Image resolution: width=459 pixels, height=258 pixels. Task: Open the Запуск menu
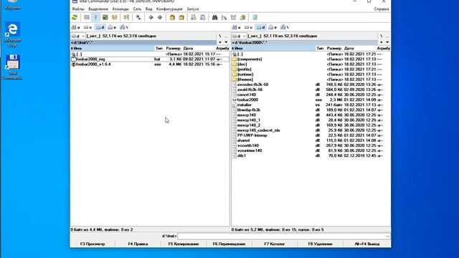point(193,9)
